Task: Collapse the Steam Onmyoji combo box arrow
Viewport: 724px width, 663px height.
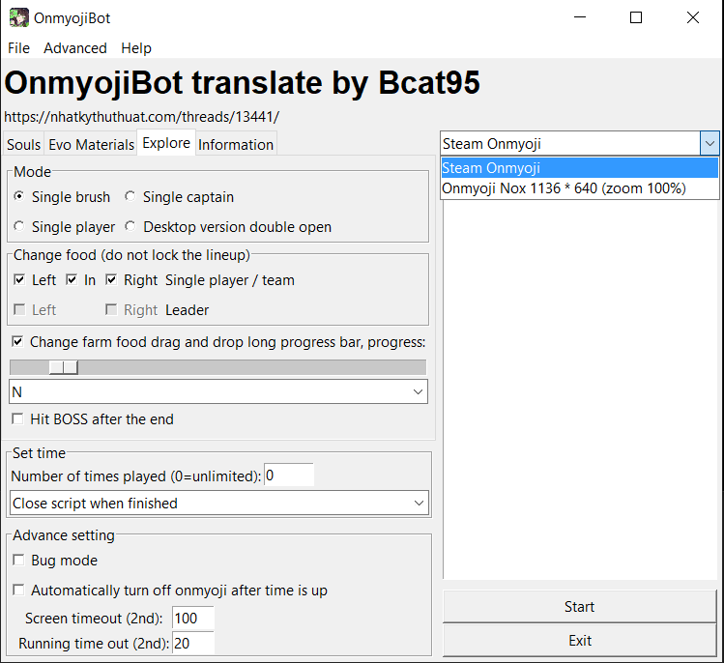Action: point(710,144)
